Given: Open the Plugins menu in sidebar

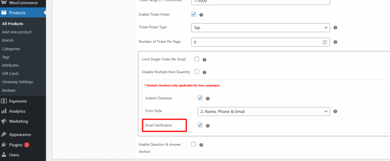Looking at the screenshot, I should click(16, 145).
